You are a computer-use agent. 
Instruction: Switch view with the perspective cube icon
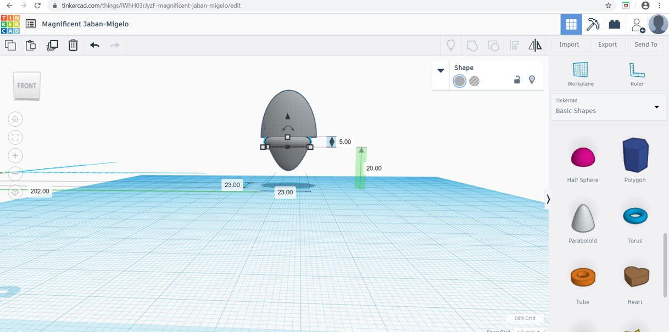tap(15, 192)
